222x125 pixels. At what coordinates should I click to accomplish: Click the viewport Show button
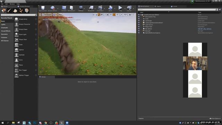(60, 15)
